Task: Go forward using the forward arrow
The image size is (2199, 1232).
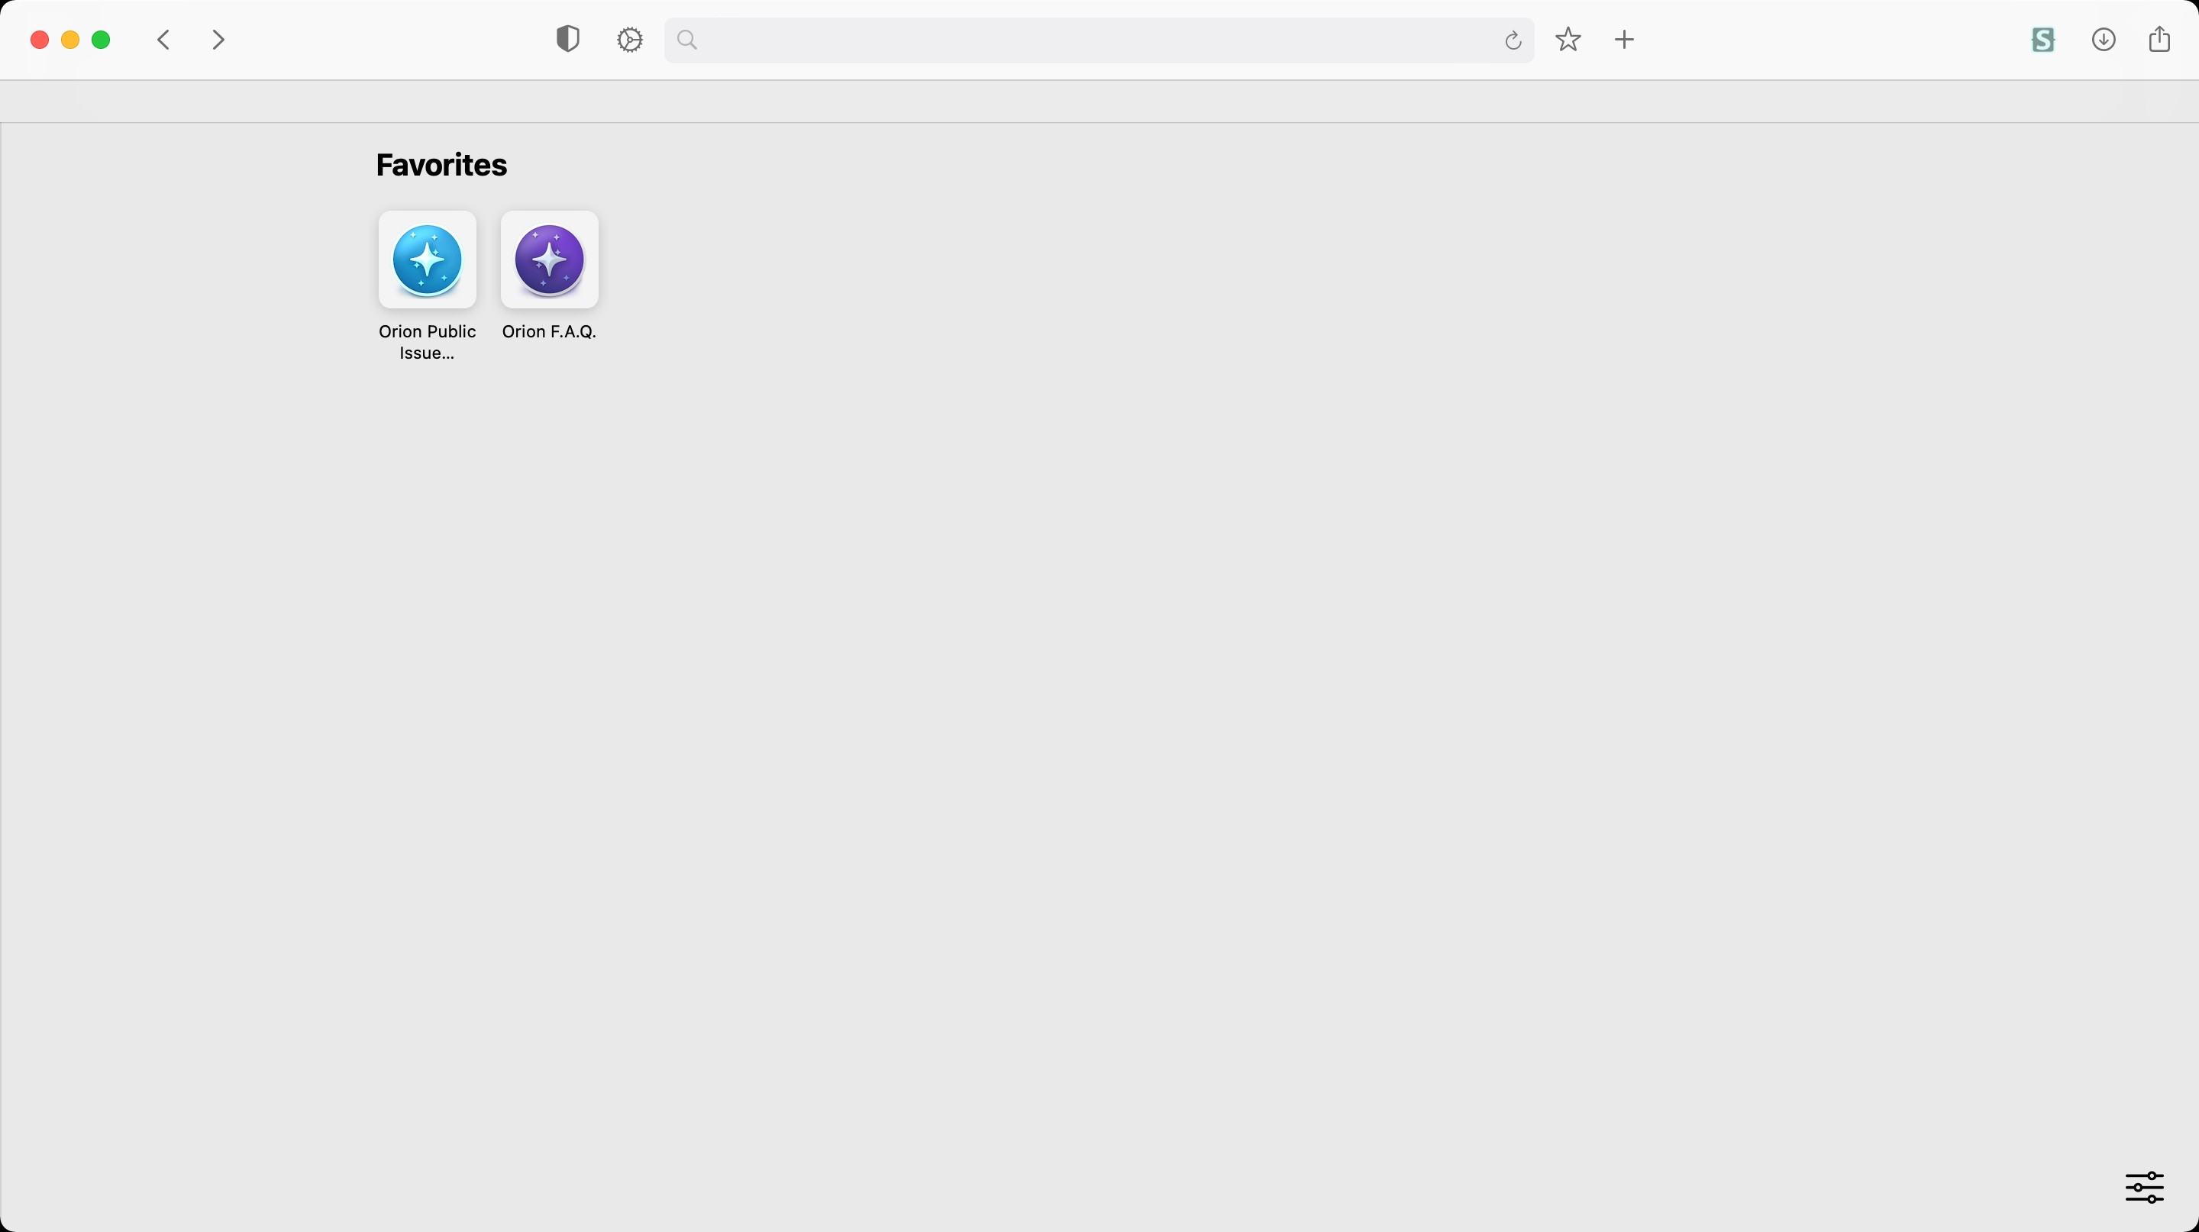Action: coord(218,40)
